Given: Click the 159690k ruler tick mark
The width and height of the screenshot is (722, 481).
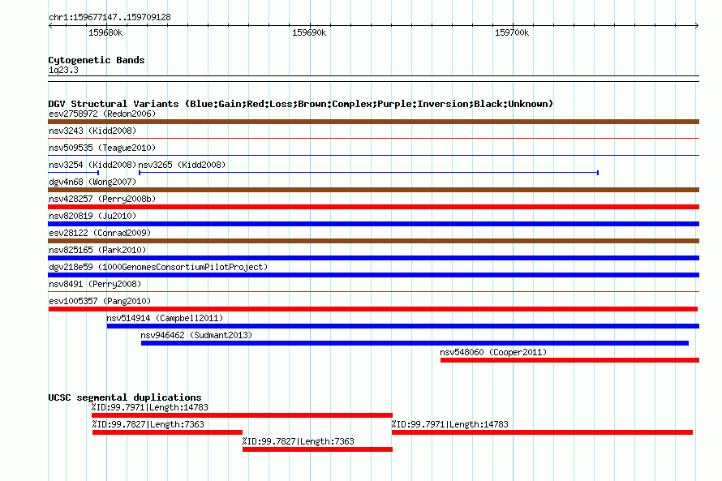Looking at the screenshot, I should pyautogui.click(x=310, y=26).
